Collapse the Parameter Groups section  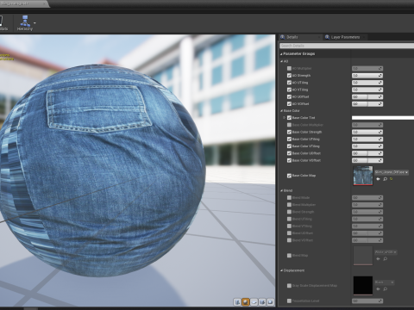[x=281, y=53]
